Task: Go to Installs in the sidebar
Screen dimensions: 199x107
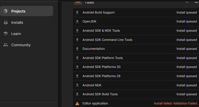Action: coord(17,22)
